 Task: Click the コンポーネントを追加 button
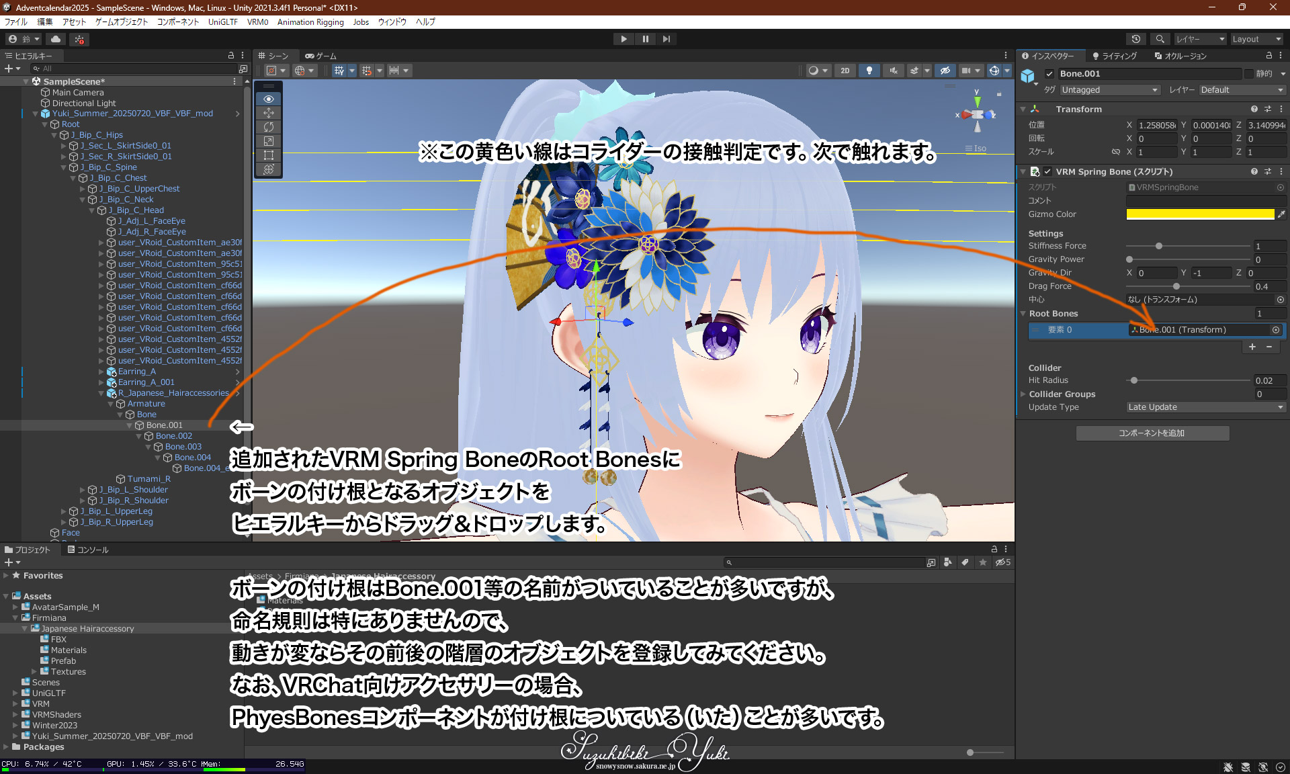[x=1152, y=433]
